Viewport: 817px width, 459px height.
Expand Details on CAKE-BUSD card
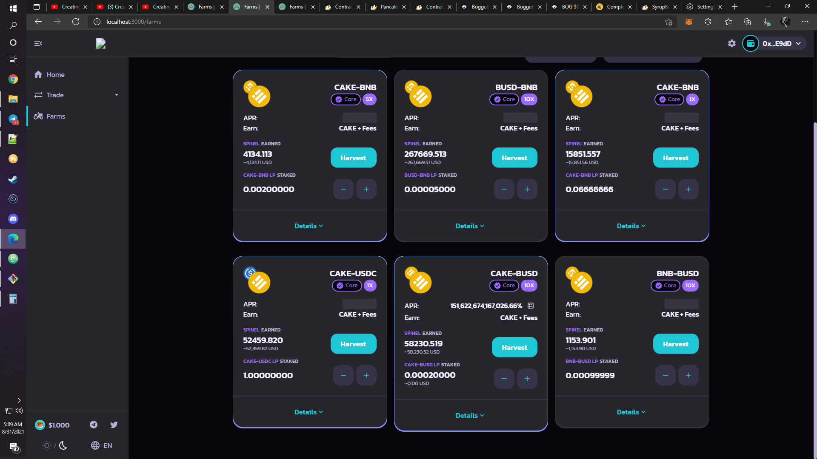click(x=470, y=415)
